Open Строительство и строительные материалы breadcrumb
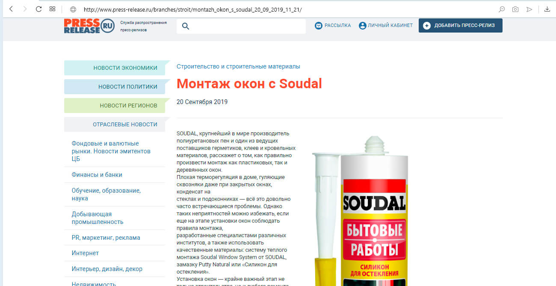 238,66
